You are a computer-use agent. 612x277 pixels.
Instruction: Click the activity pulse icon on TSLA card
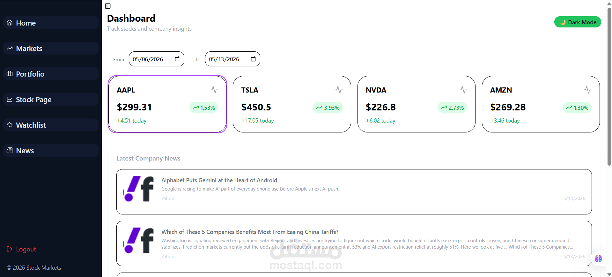339,90
